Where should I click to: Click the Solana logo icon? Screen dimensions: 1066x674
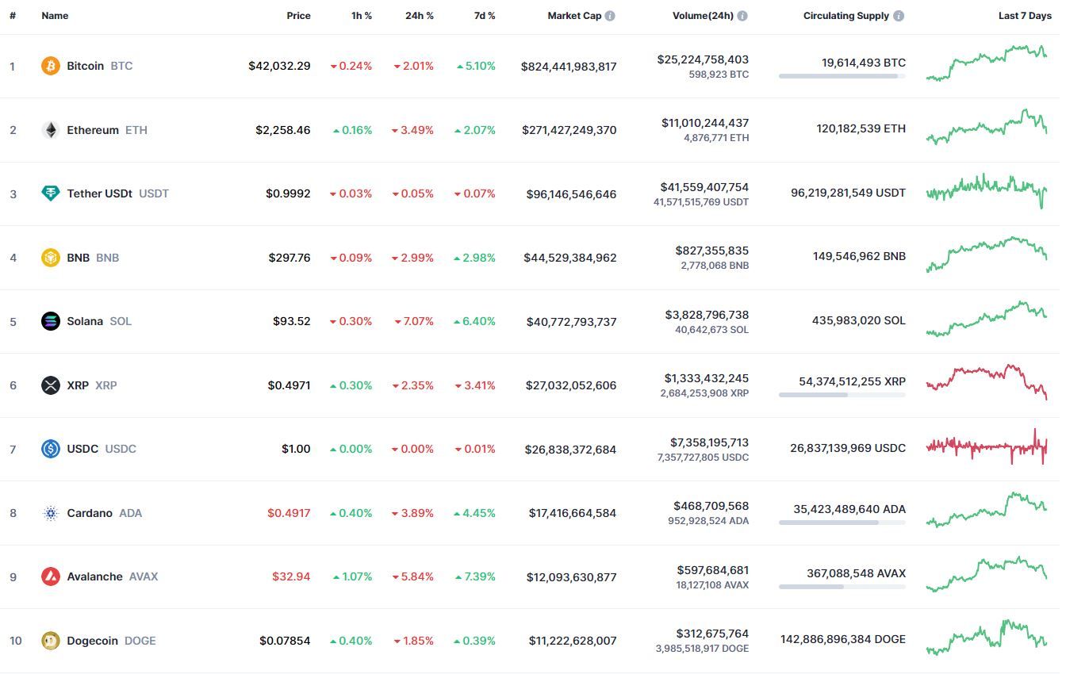coord(51,321)
